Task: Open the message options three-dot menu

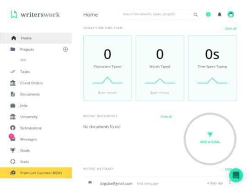Action: click(230, 182)
